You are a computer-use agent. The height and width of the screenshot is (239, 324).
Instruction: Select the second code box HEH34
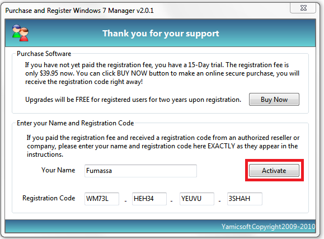point(149,199)
